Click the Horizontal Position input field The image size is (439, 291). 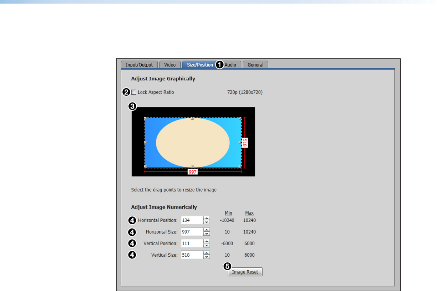[192, 220]
